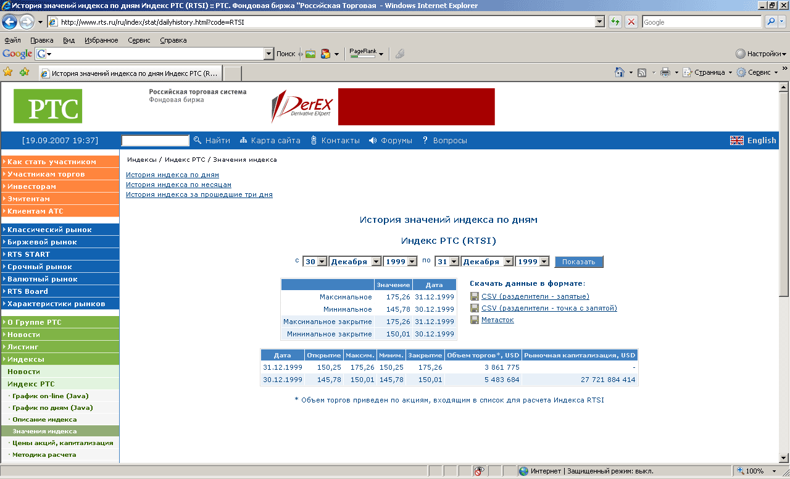Open the Сервис command bar menu
Screen dimensions: 790x479
(x=757, y=72)
